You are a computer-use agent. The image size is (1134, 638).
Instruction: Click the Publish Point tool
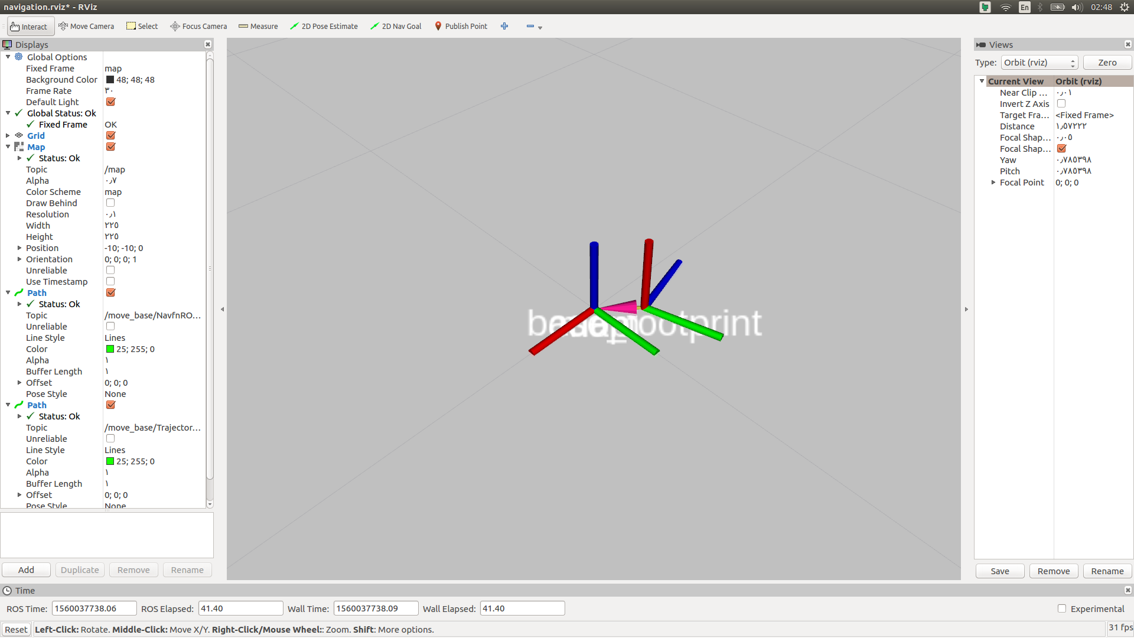(x=460, y=26)
